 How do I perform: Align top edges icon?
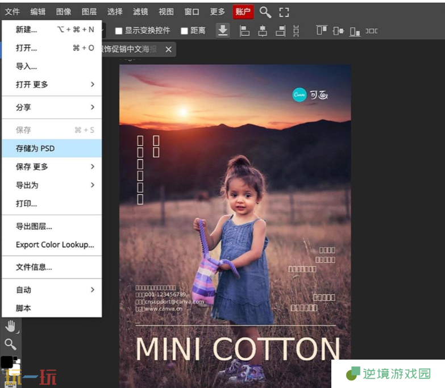[322, 30]
